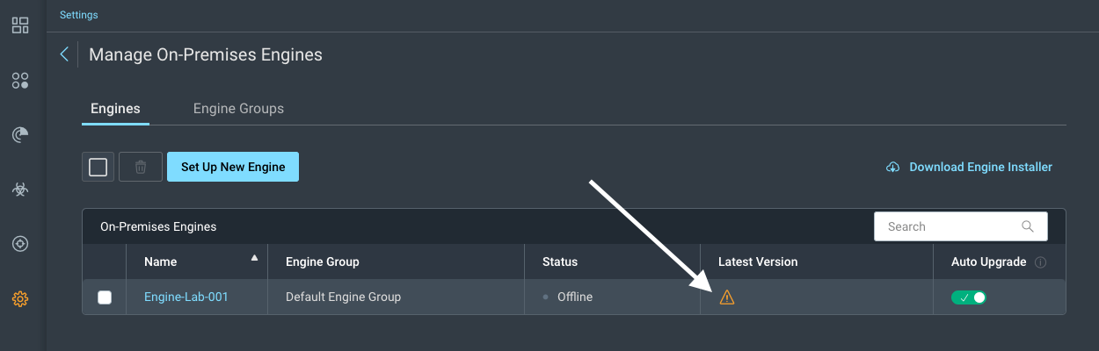This screenshot has width=1099, height=351.
Task: Go back using the left chevron arrow
Action: point(64,54)
